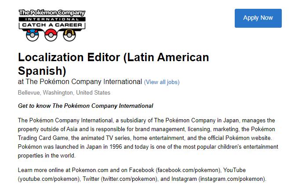Click the youtube.com/pokemon address
Screen dimensions: 302x187
[43, 179]
